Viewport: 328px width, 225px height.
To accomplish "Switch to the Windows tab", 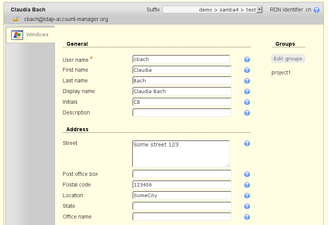I will tap(31, 35).
